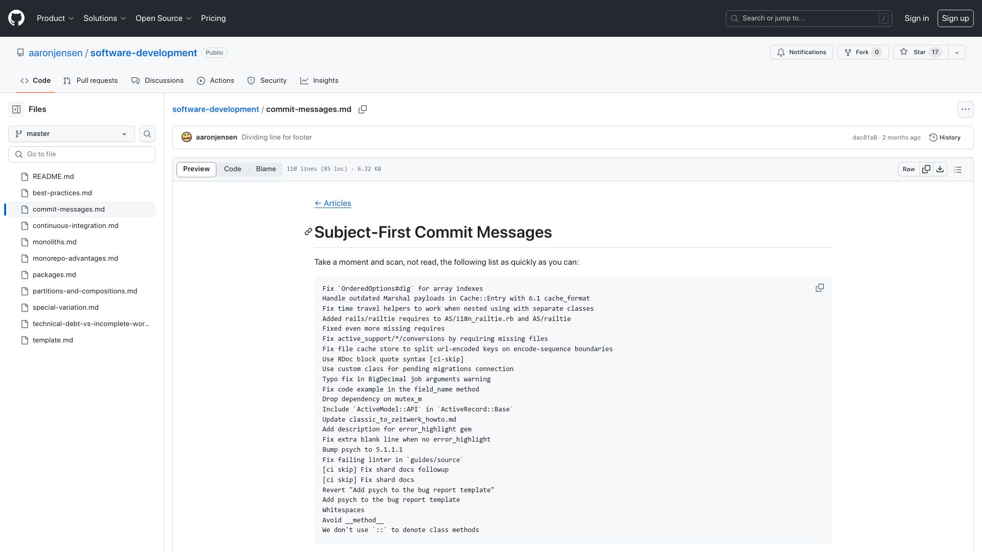Open the Code tab
The width and height of the screenshot is (982, 552).
36,81
